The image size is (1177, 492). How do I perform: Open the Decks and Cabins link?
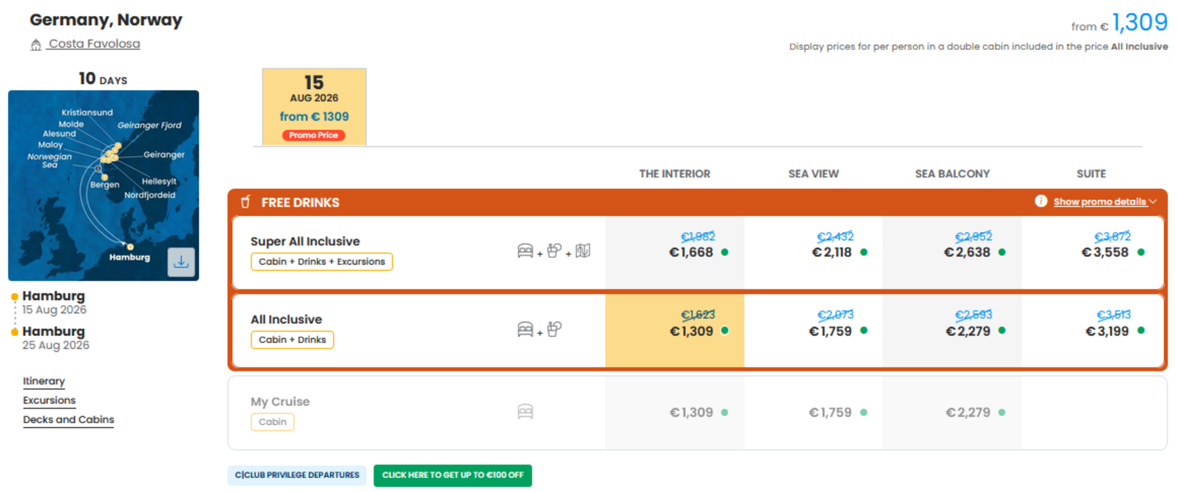click(68, 419)
